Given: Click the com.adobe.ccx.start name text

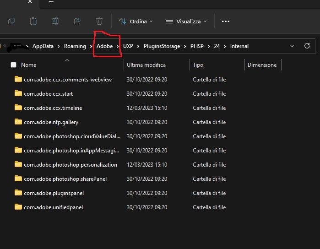Looking at the screenshot, I should pyautogui.click(x=49, y=94).
